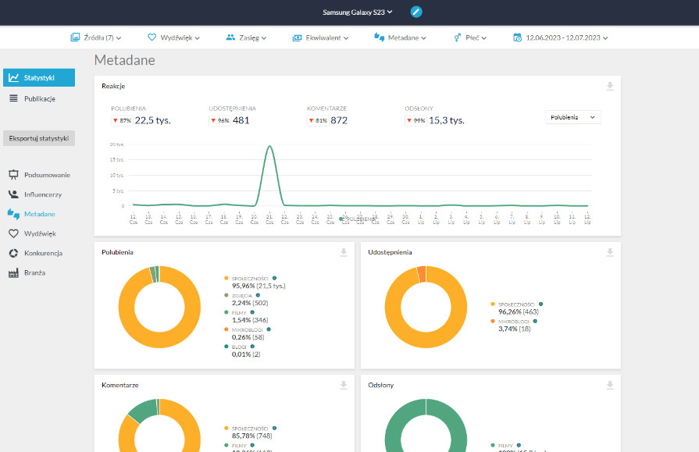The image size is (699, 452).
Task: Click the 87% change badge under Polubienia
Action: point(122,120)
